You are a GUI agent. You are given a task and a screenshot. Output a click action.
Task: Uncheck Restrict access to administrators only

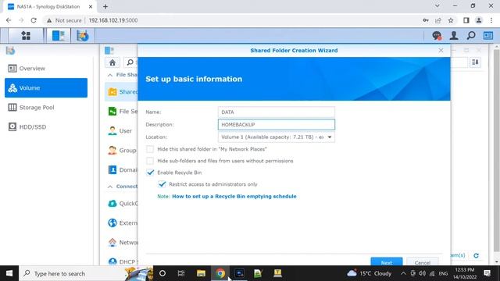162,184
